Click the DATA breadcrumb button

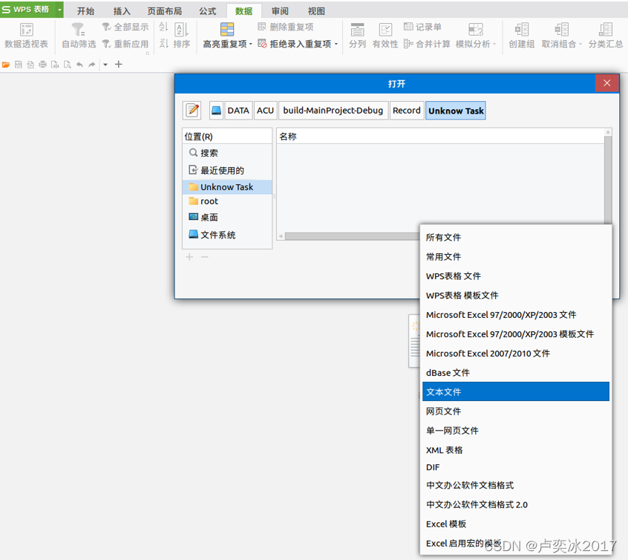238,111
